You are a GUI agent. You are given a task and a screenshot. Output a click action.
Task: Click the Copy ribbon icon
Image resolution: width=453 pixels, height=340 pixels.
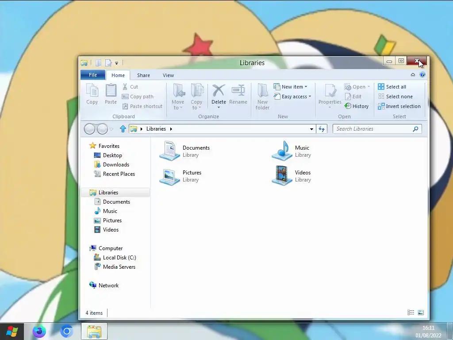(92, 94)
